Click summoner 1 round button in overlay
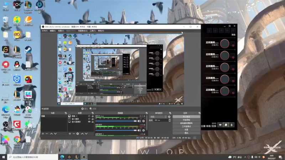 pyautogui.click(x=225, y=43)
